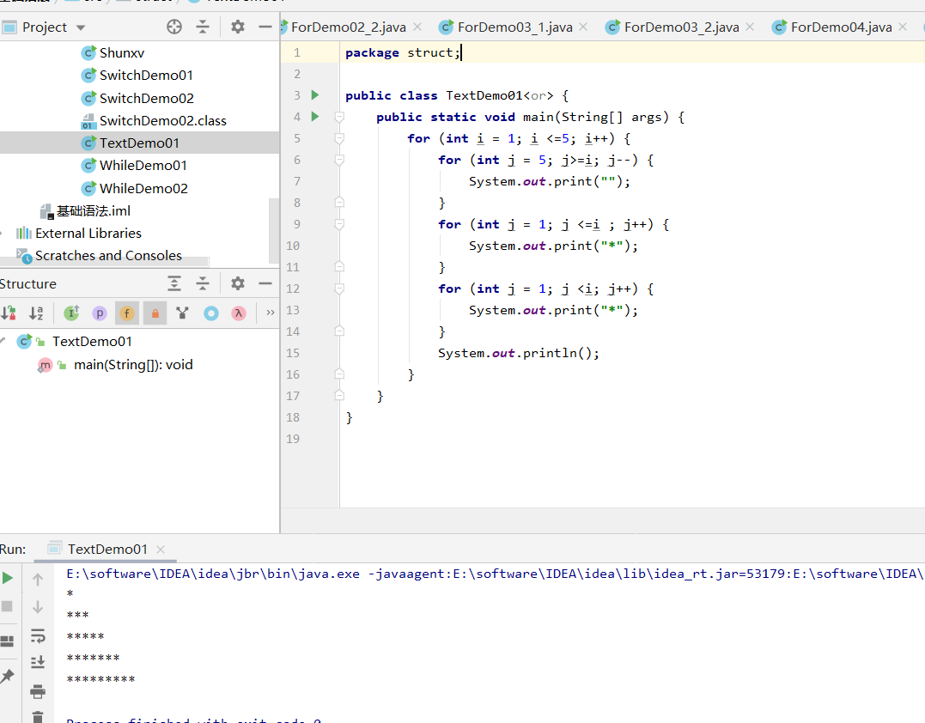Toggle blue circle filter in Structure toolbar
The image size is (925, 723).
(x=210, y=313)
